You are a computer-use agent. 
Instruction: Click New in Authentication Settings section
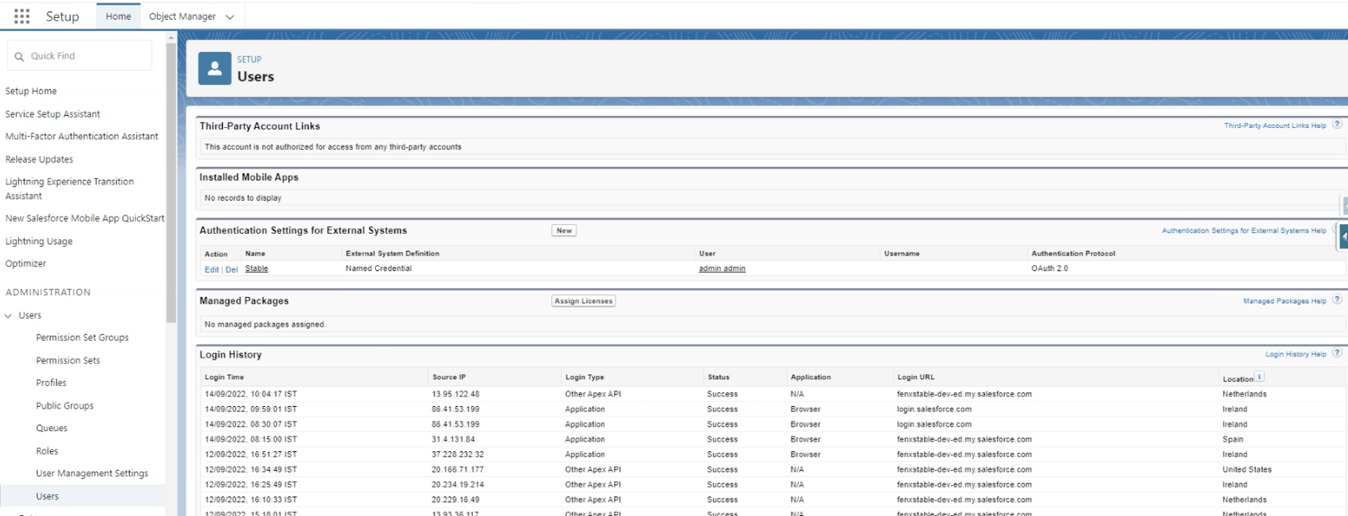pyautogui.click(x=564, y=231)
